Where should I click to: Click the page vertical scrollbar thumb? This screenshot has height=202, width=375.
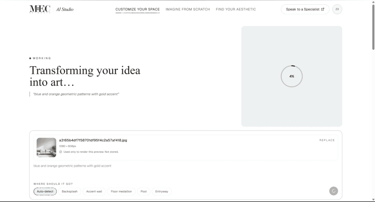[373, 27]
